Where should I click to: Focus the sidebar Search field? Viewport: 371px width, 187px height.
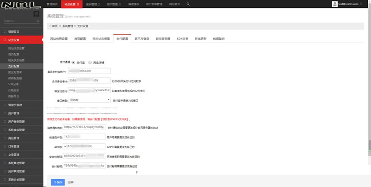tap(20, 21)
